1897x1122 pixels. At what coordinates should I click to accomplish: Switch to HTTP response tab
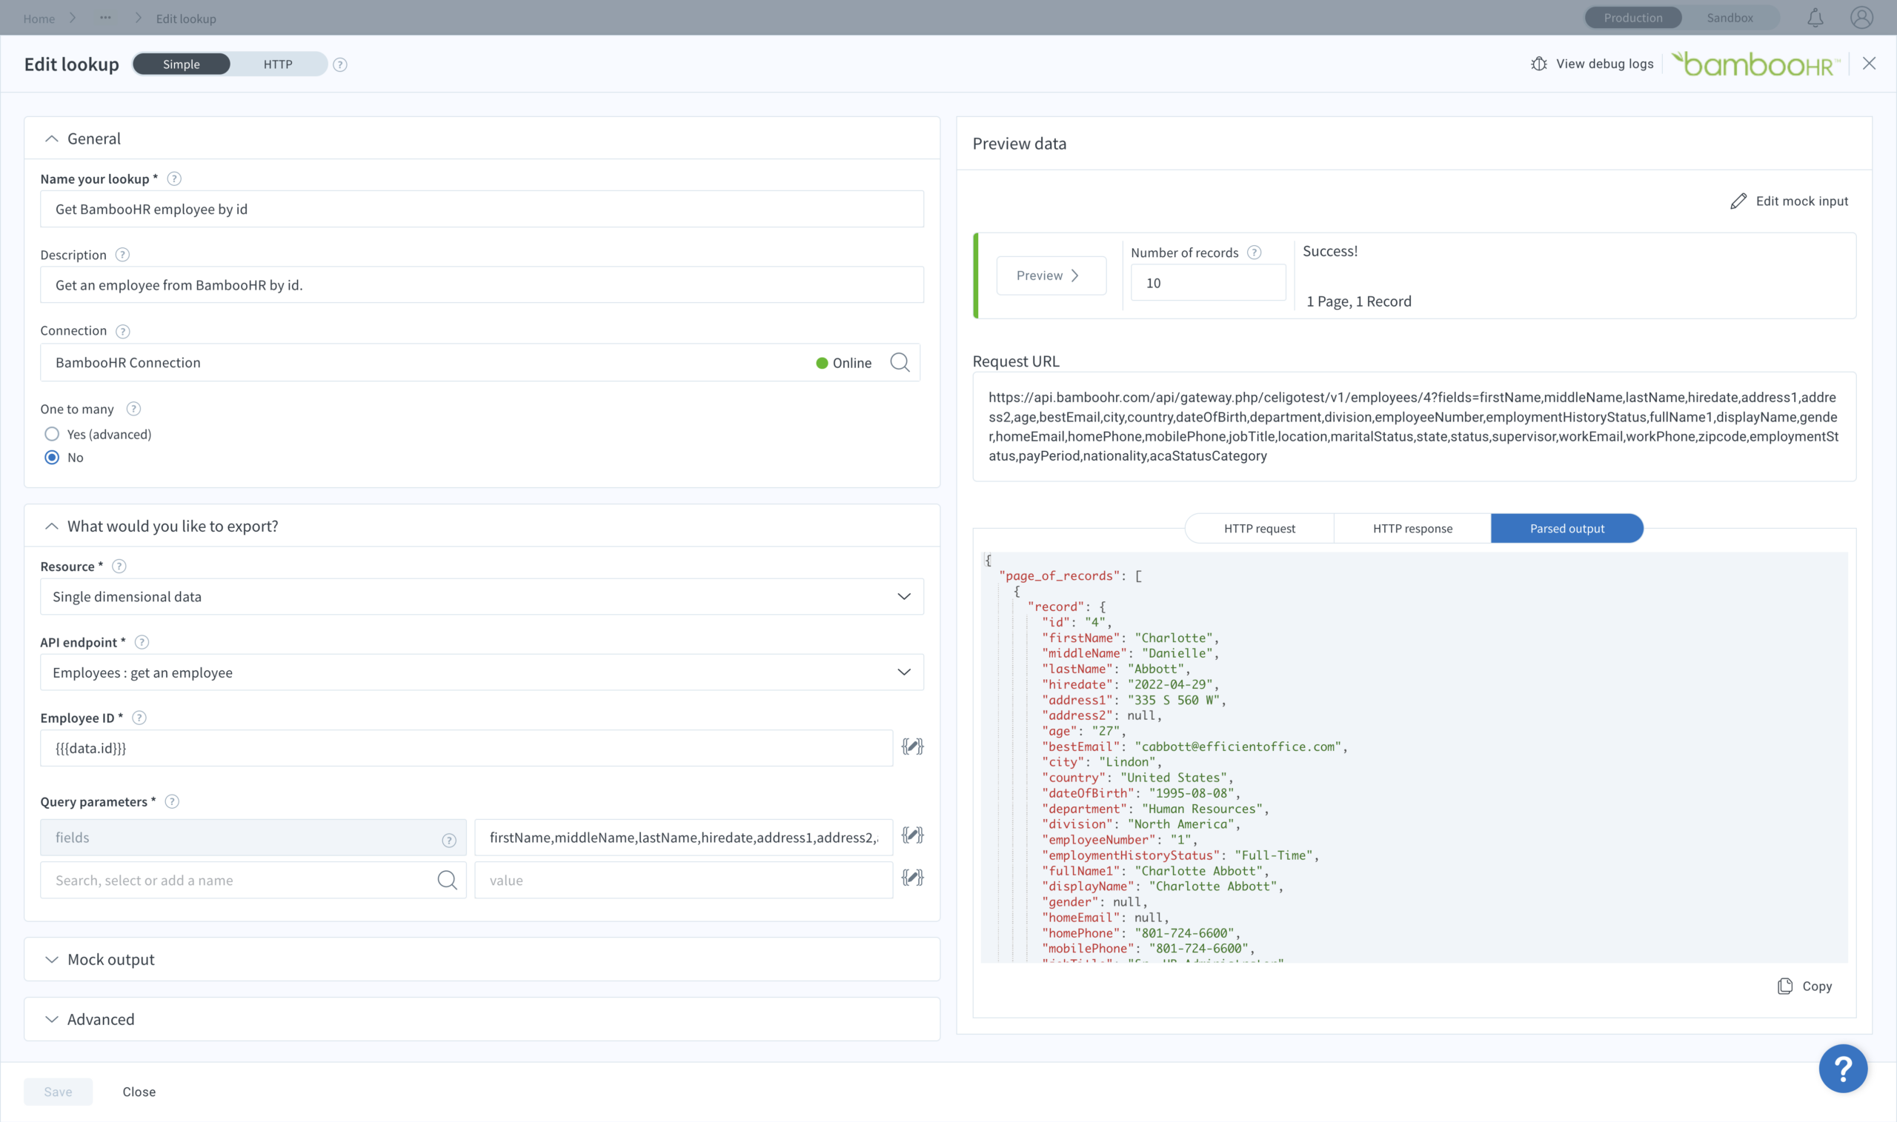(1412, 527)
